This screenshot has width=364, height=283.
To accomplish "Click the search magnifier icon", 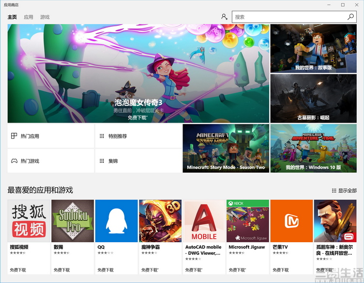I will (x=350, y=17).
